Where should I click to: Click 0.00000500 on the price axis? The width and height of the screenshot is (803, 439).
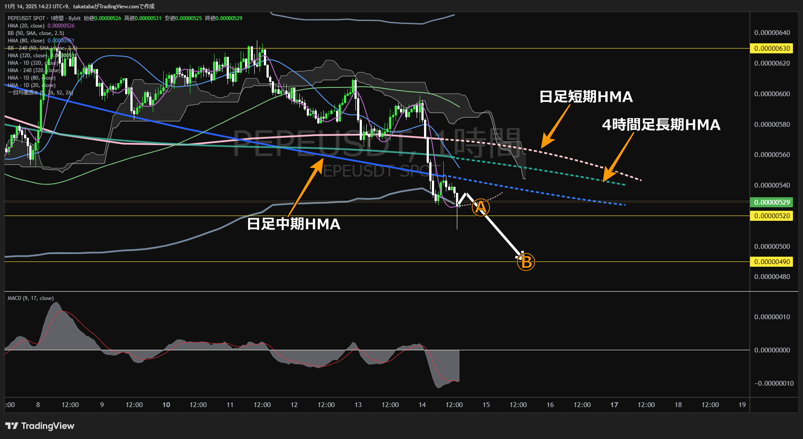772,247
